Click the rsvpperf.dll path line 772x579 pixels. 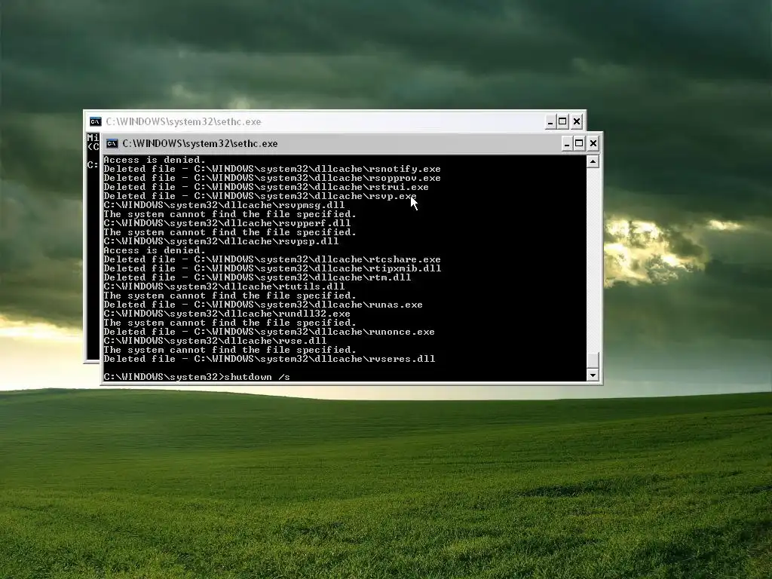[x=227, y=223]
